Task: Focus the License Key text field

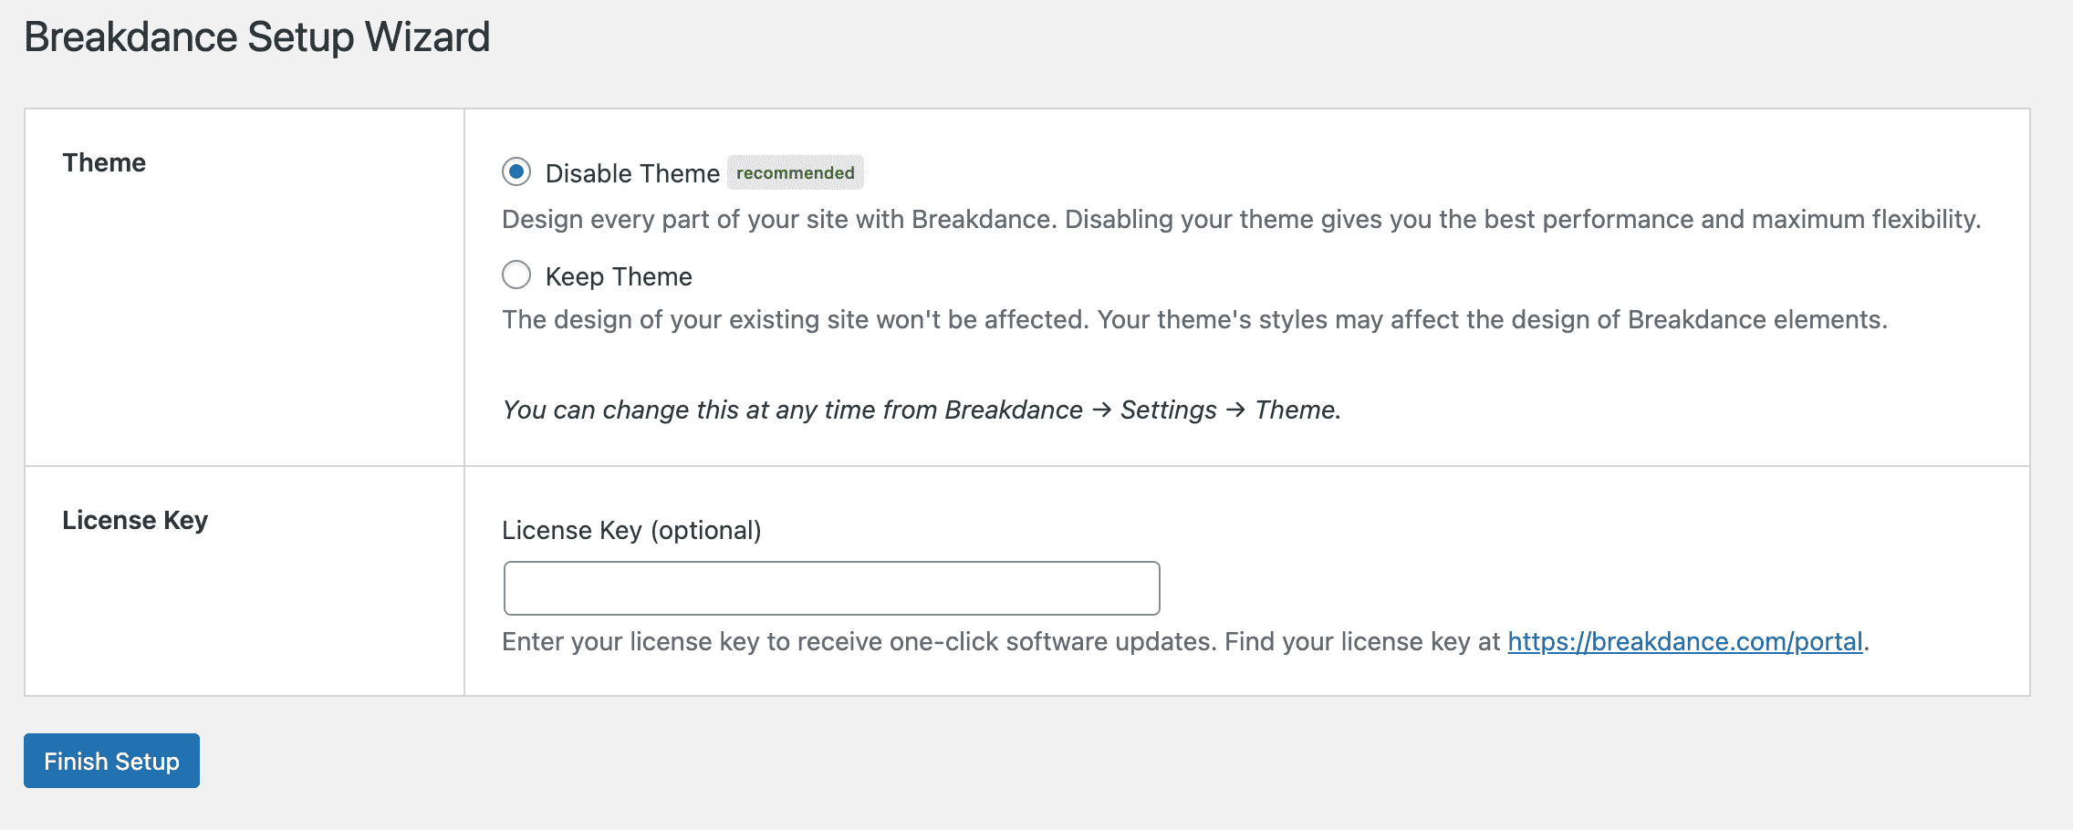Action: coord(831,588)
